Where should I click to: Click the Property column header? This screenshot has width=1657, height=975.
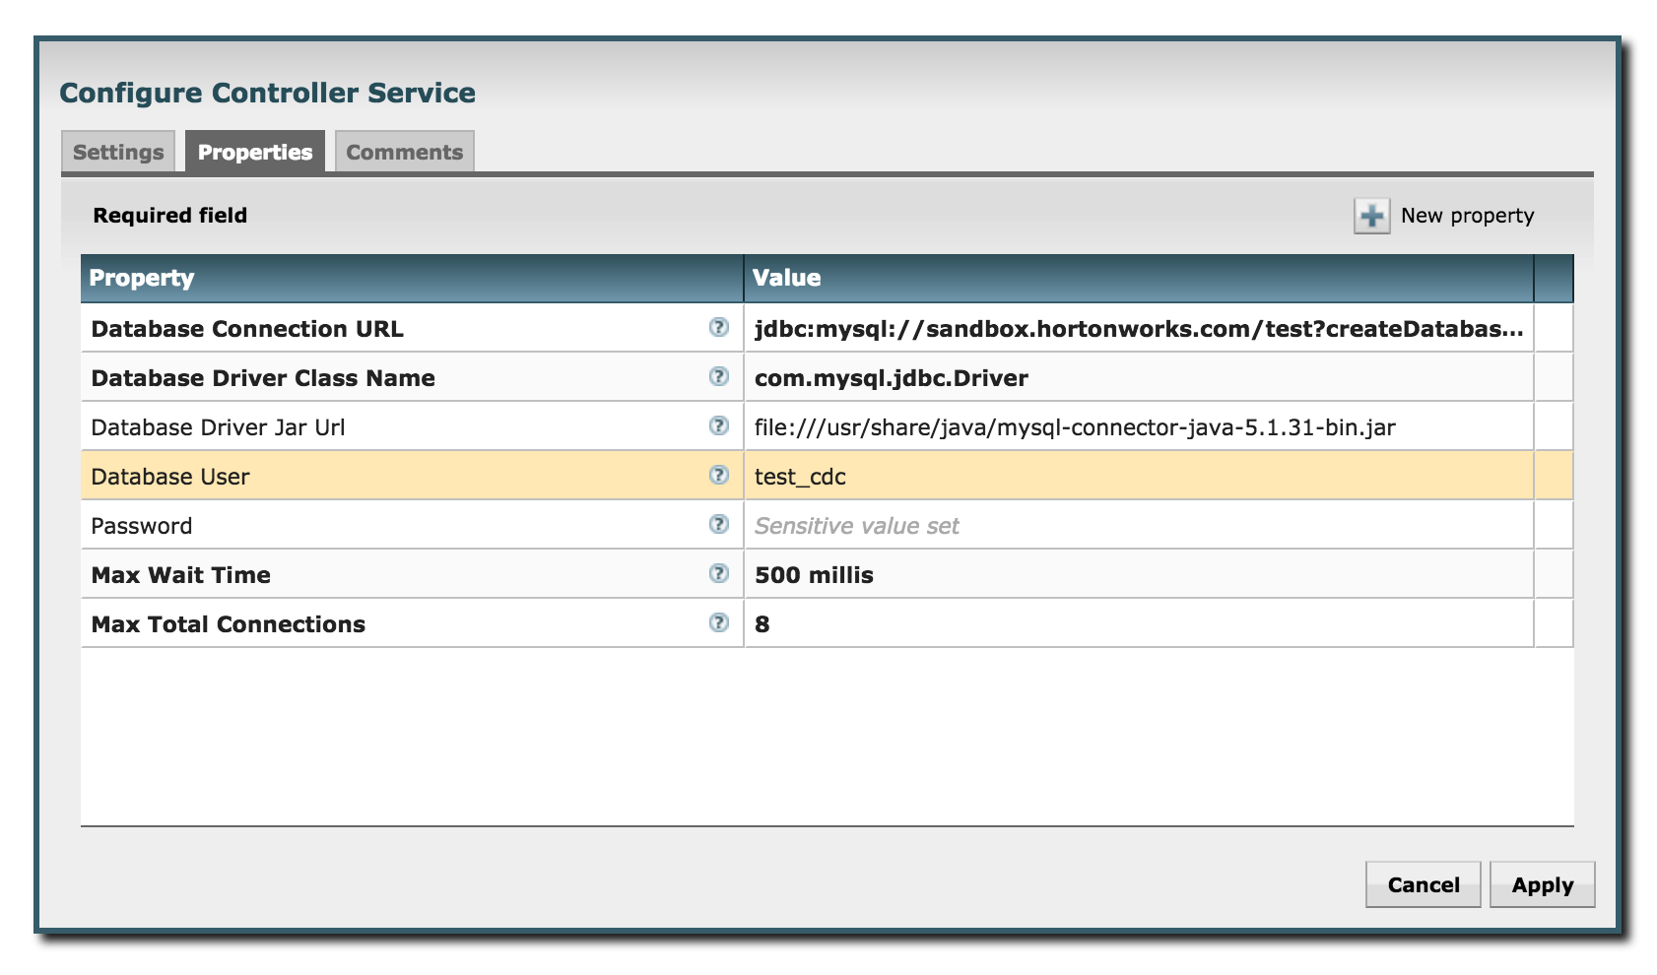click(143, 278)
